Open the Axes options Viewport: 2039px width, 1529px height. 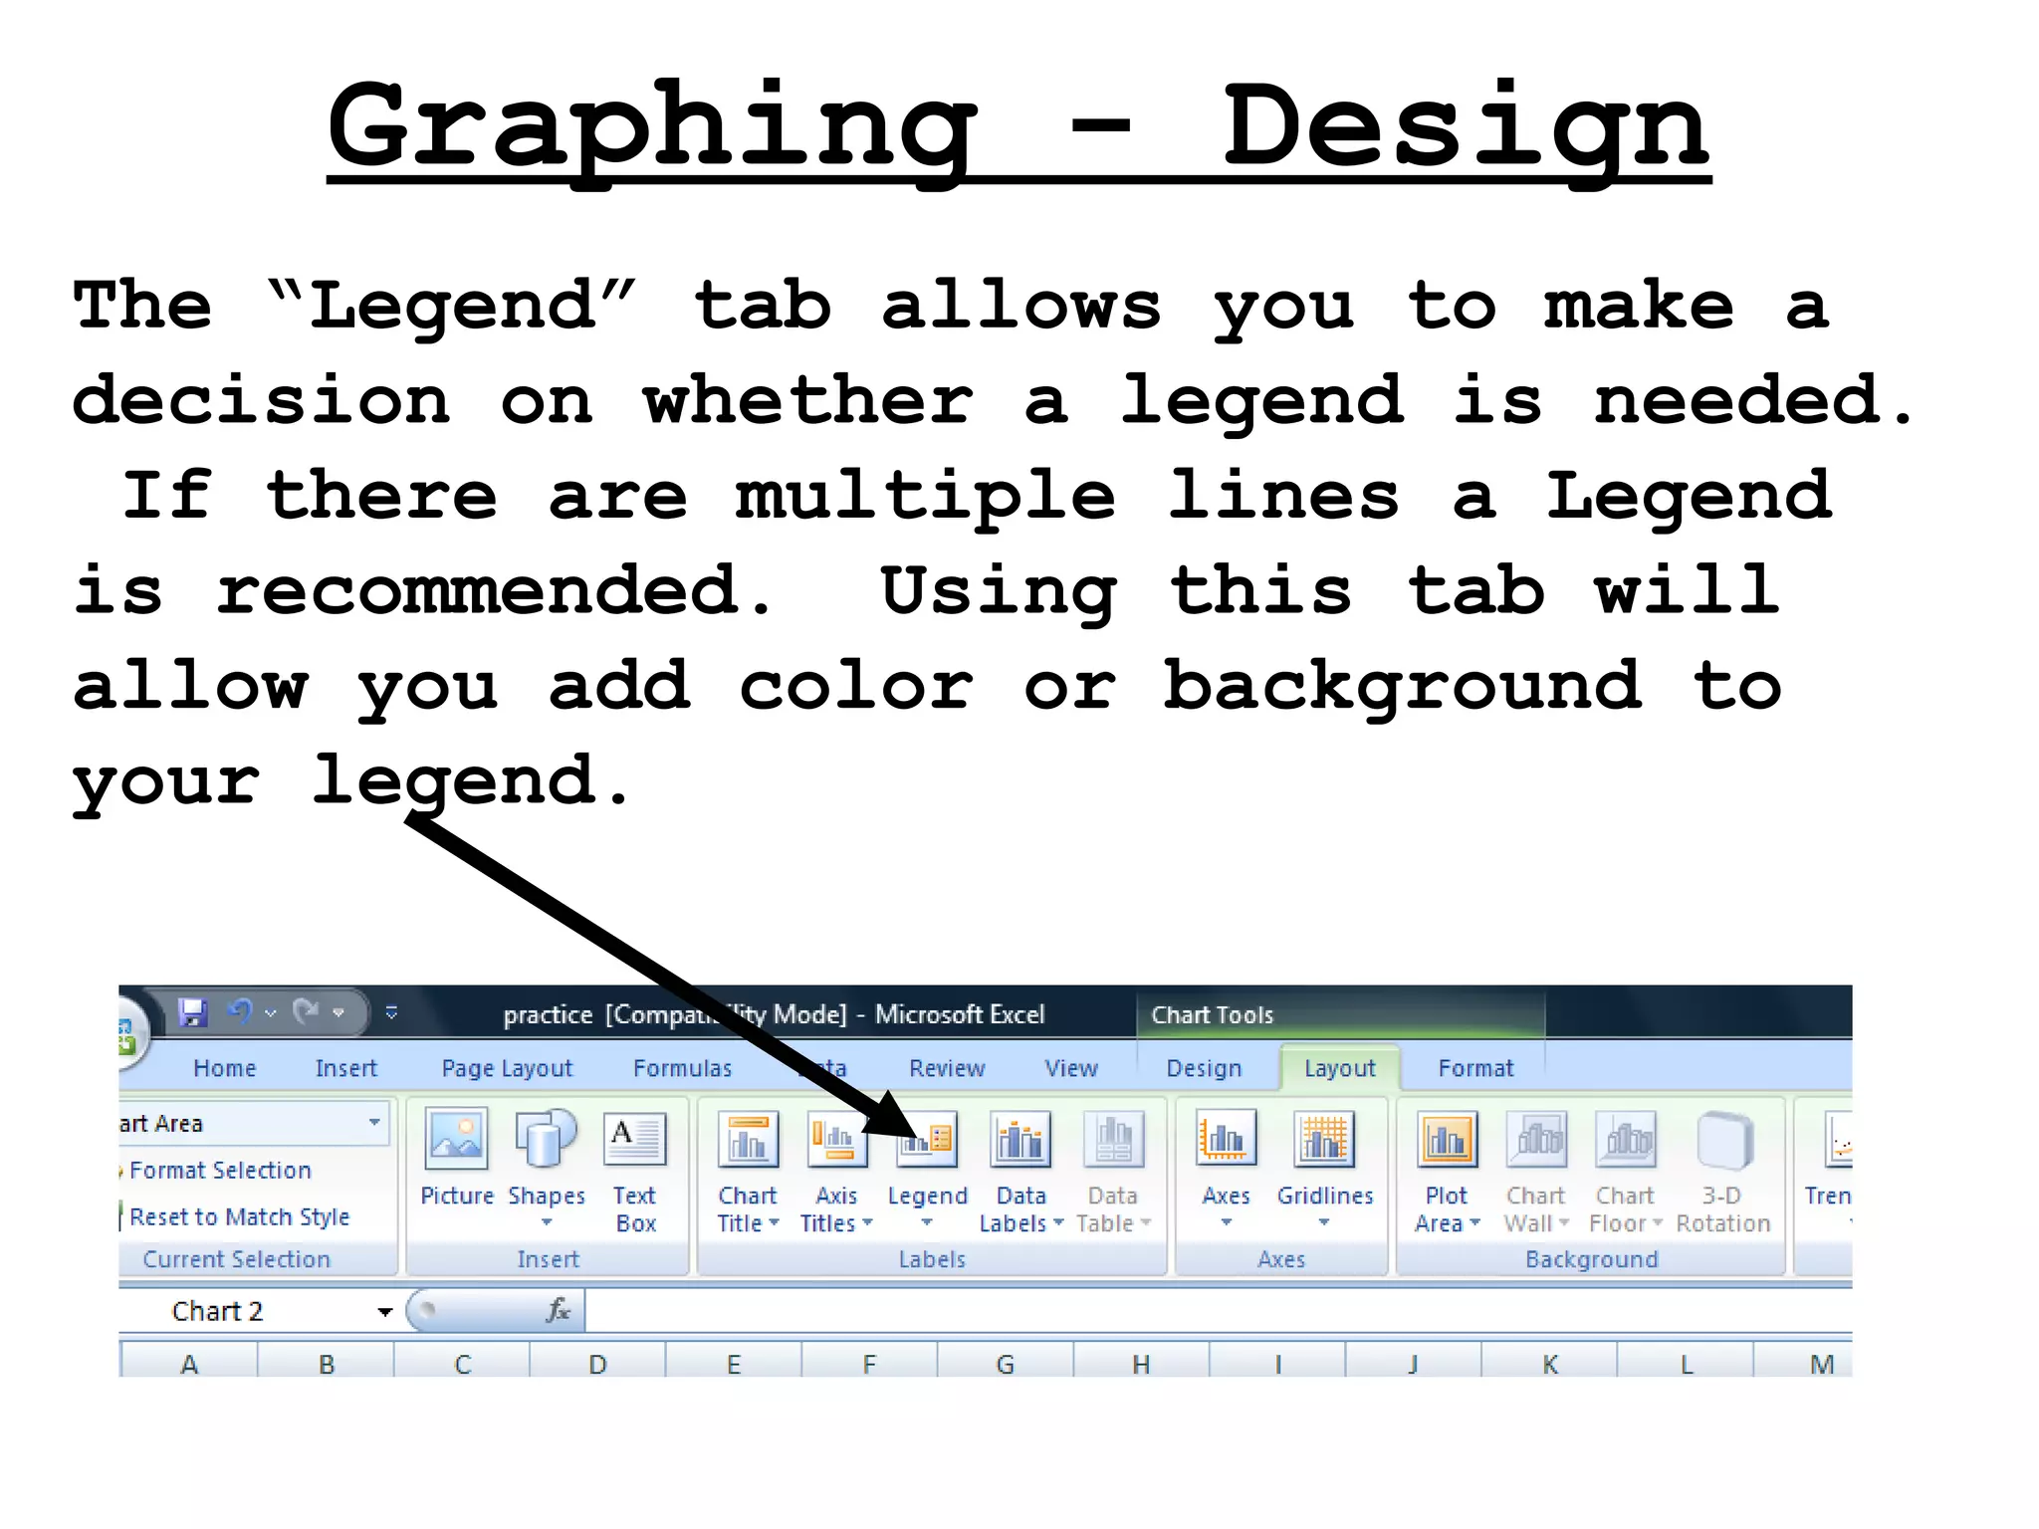pyautogui.click(x=1226, y=1170)
